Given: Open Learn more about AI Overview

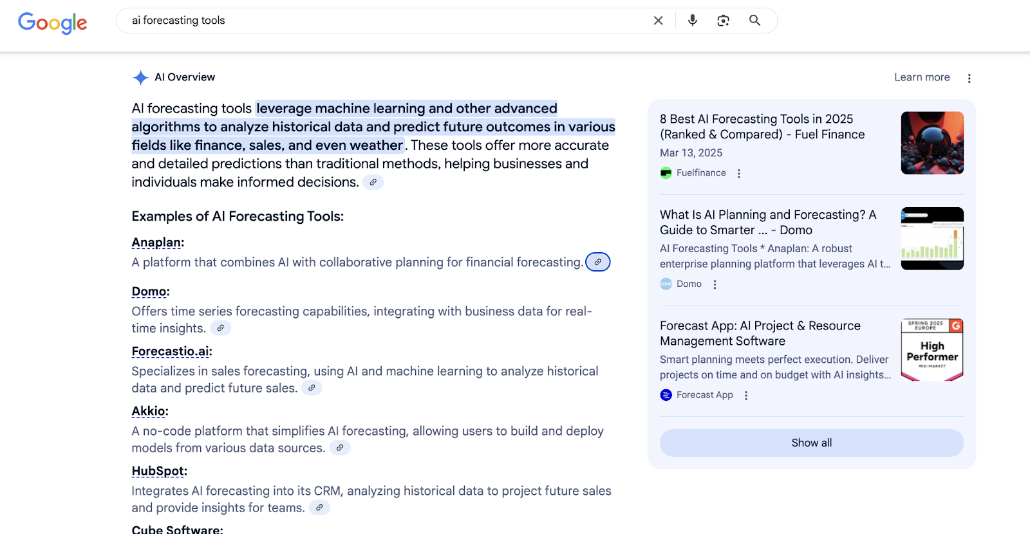Looking at the screenshot, I should (x=922, y=77).
